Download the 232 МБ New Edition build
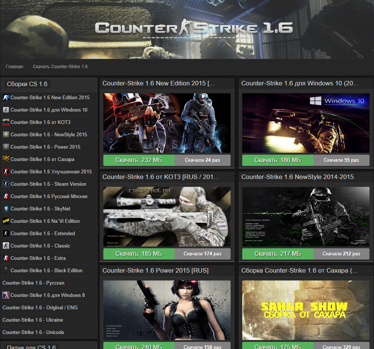Viewport: 374px width, 349px height. coord(139,160)
